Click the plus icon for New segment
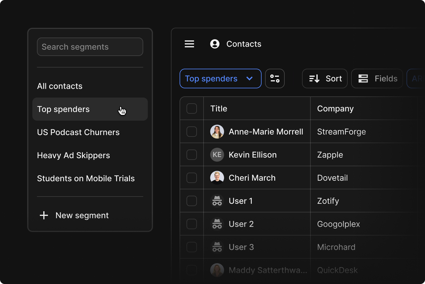 44,215
